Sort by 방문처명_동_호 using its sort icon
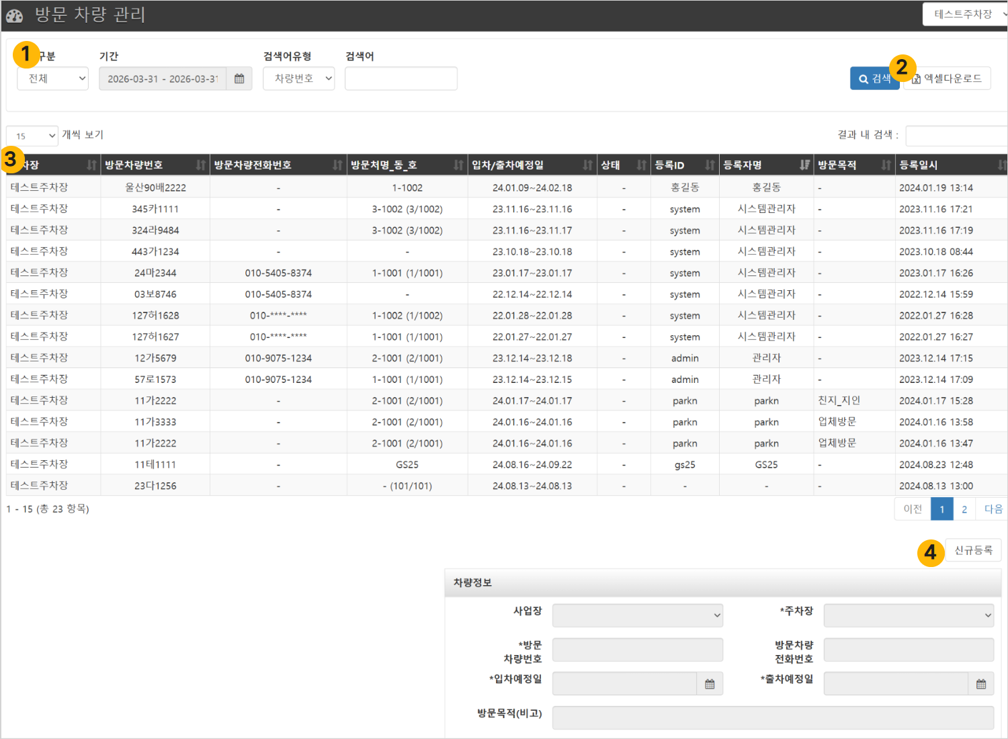 [459, 165]
